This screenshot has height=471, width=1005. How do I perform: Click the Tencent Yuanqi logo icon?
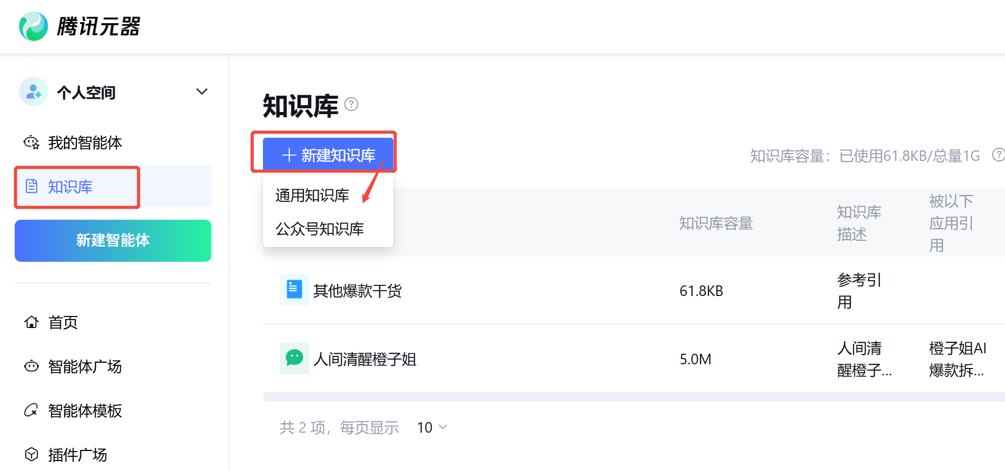click(34, 26)
